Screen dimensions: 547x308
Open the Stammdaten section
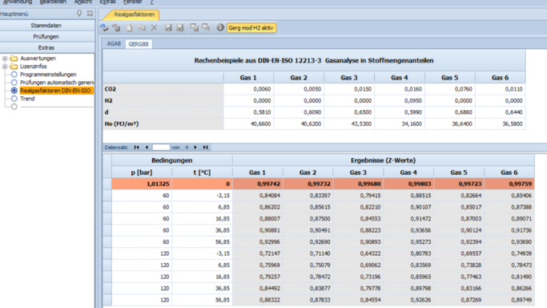(x=46, y=26)
